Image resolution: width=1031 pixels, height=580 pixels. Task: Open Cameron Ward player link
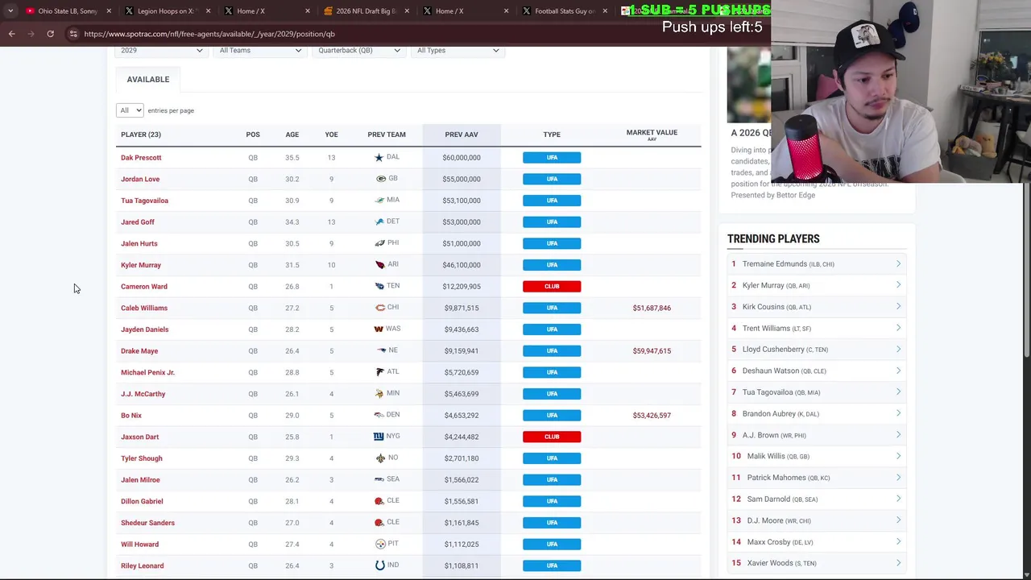[x=144, y=287]
